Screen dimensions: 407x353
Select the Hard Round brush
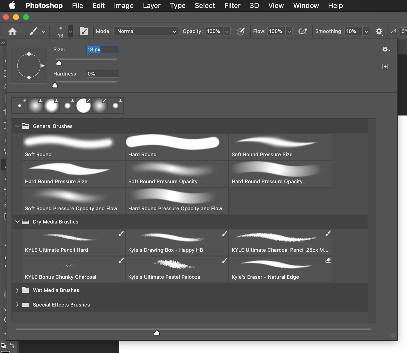coord(177,147)
